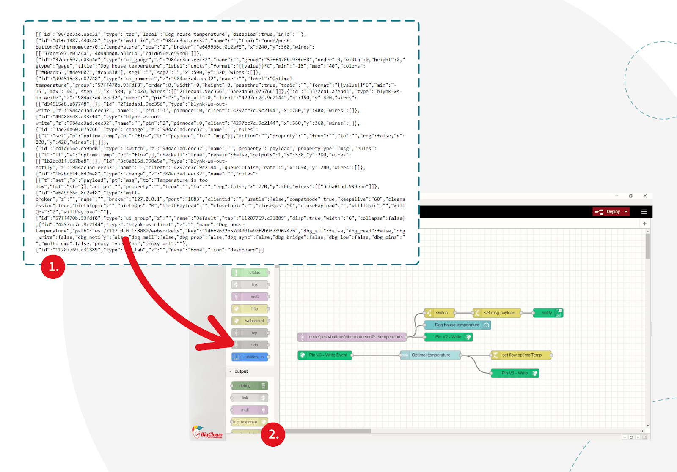This screenshot has width=677, height=472.
Task: Select the Pin V3 - Write node
Action: tap(515, 373)
